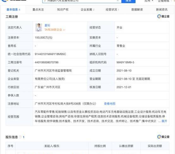
Task: Select approval date 2021-12-01
Action: pyautogui.click(x=124, y=87)
